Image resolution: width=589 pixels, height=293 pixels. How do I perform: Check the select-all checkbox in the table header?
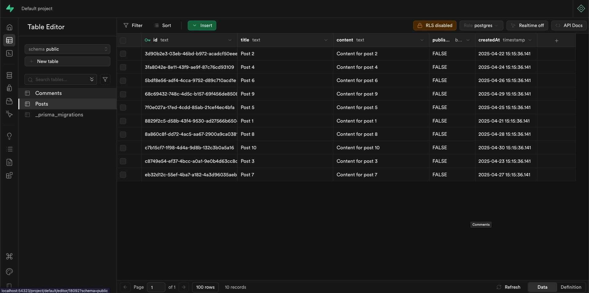(123, 40)
